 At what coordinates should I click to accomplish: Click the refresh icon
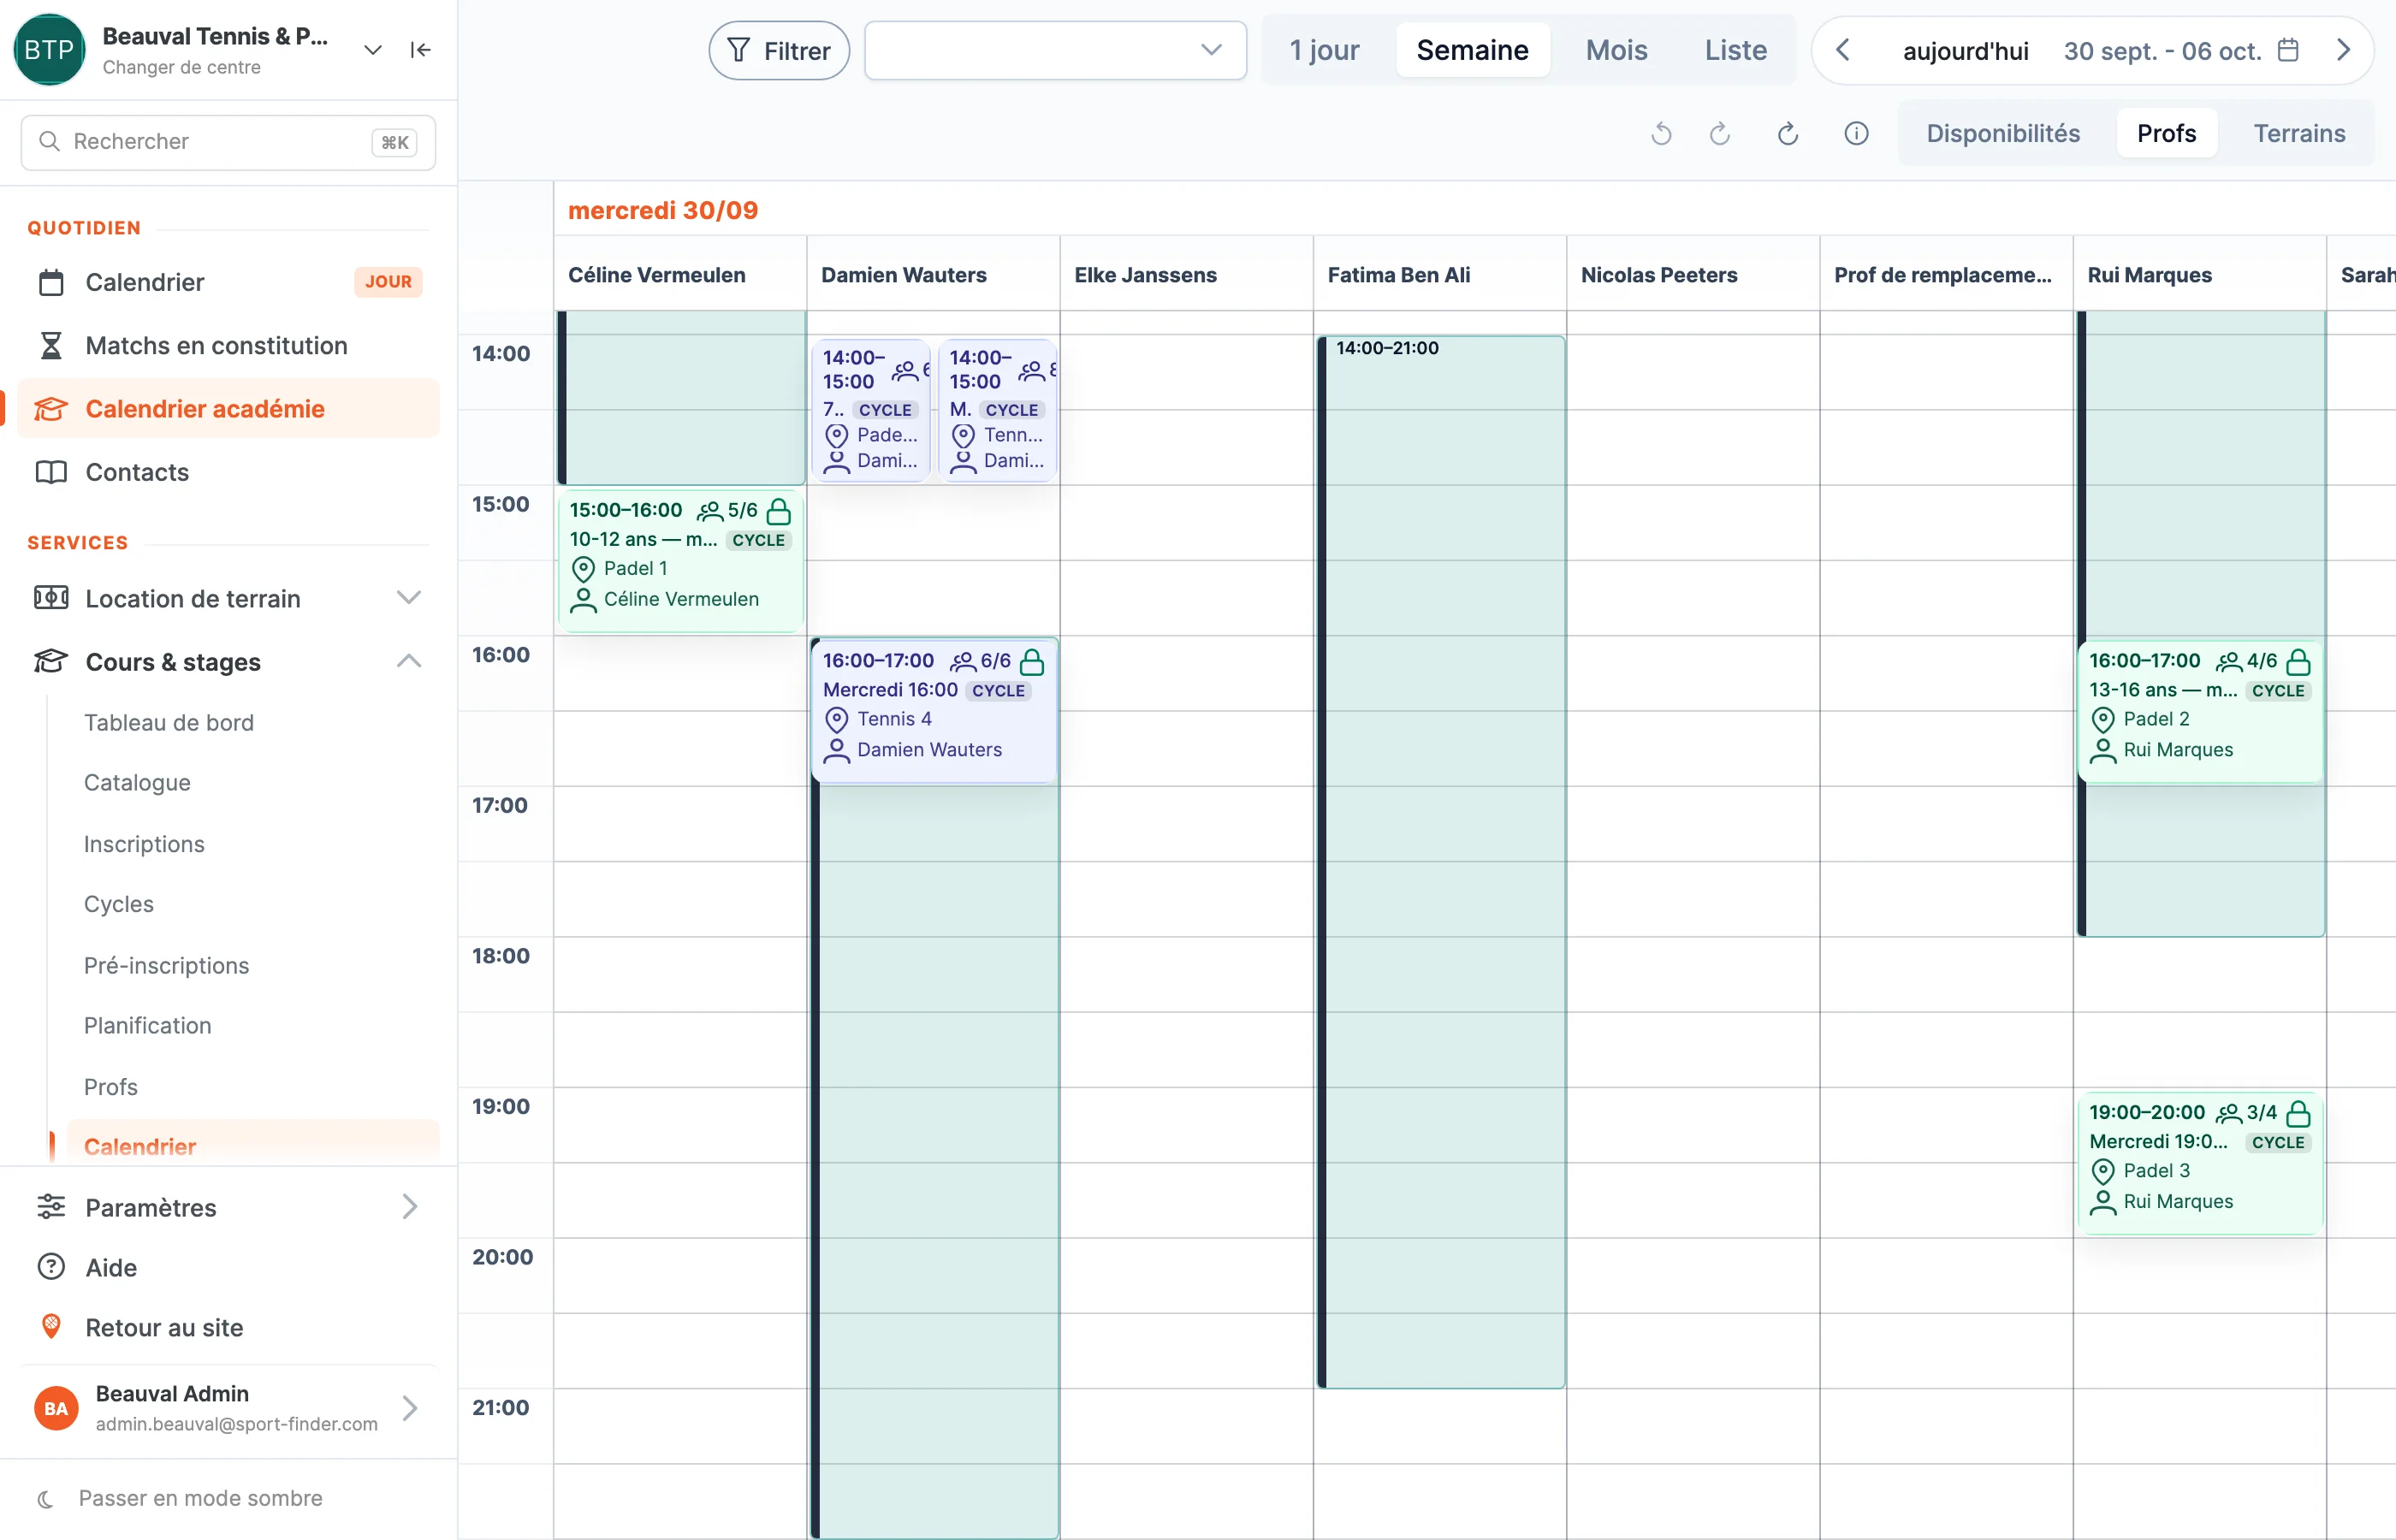pos(1788,133)
